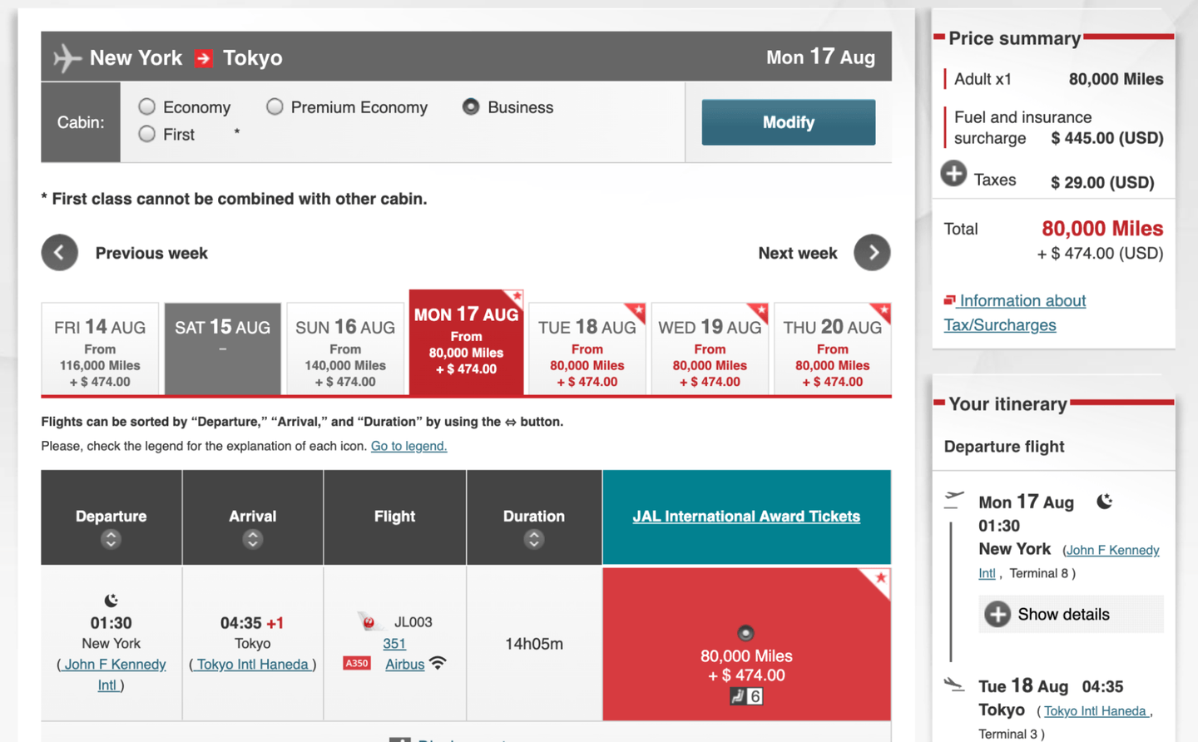
Task: Switch to the FRI 14 AUG date tab
Action: click(x=100, y=348)
